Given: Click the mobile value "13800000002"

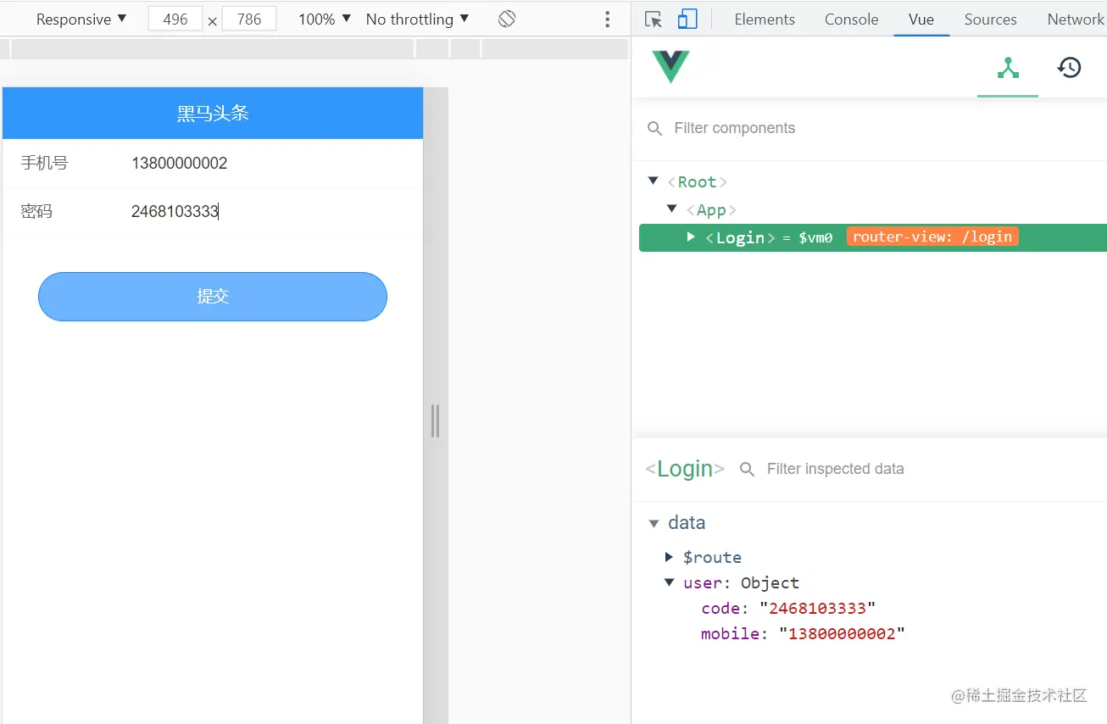Looking at the screenshot, I should (843, 633).
